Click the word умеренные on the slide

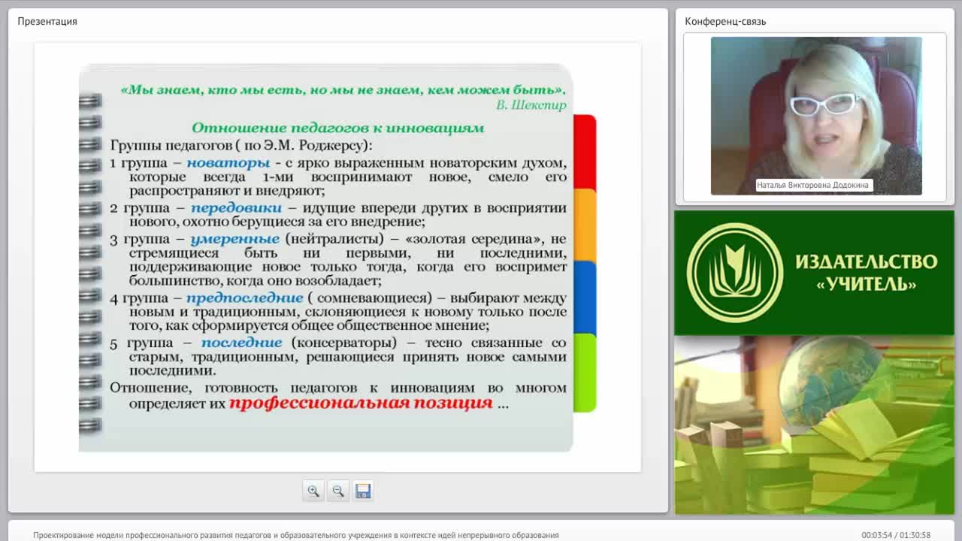(x=234, y=239)
